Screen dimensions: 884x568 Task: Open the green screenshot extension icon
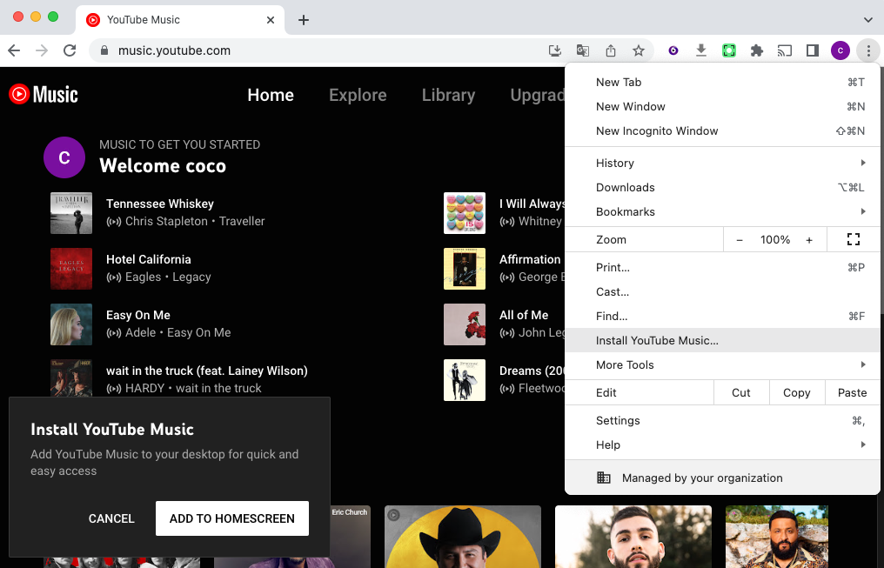pos(728,50)
